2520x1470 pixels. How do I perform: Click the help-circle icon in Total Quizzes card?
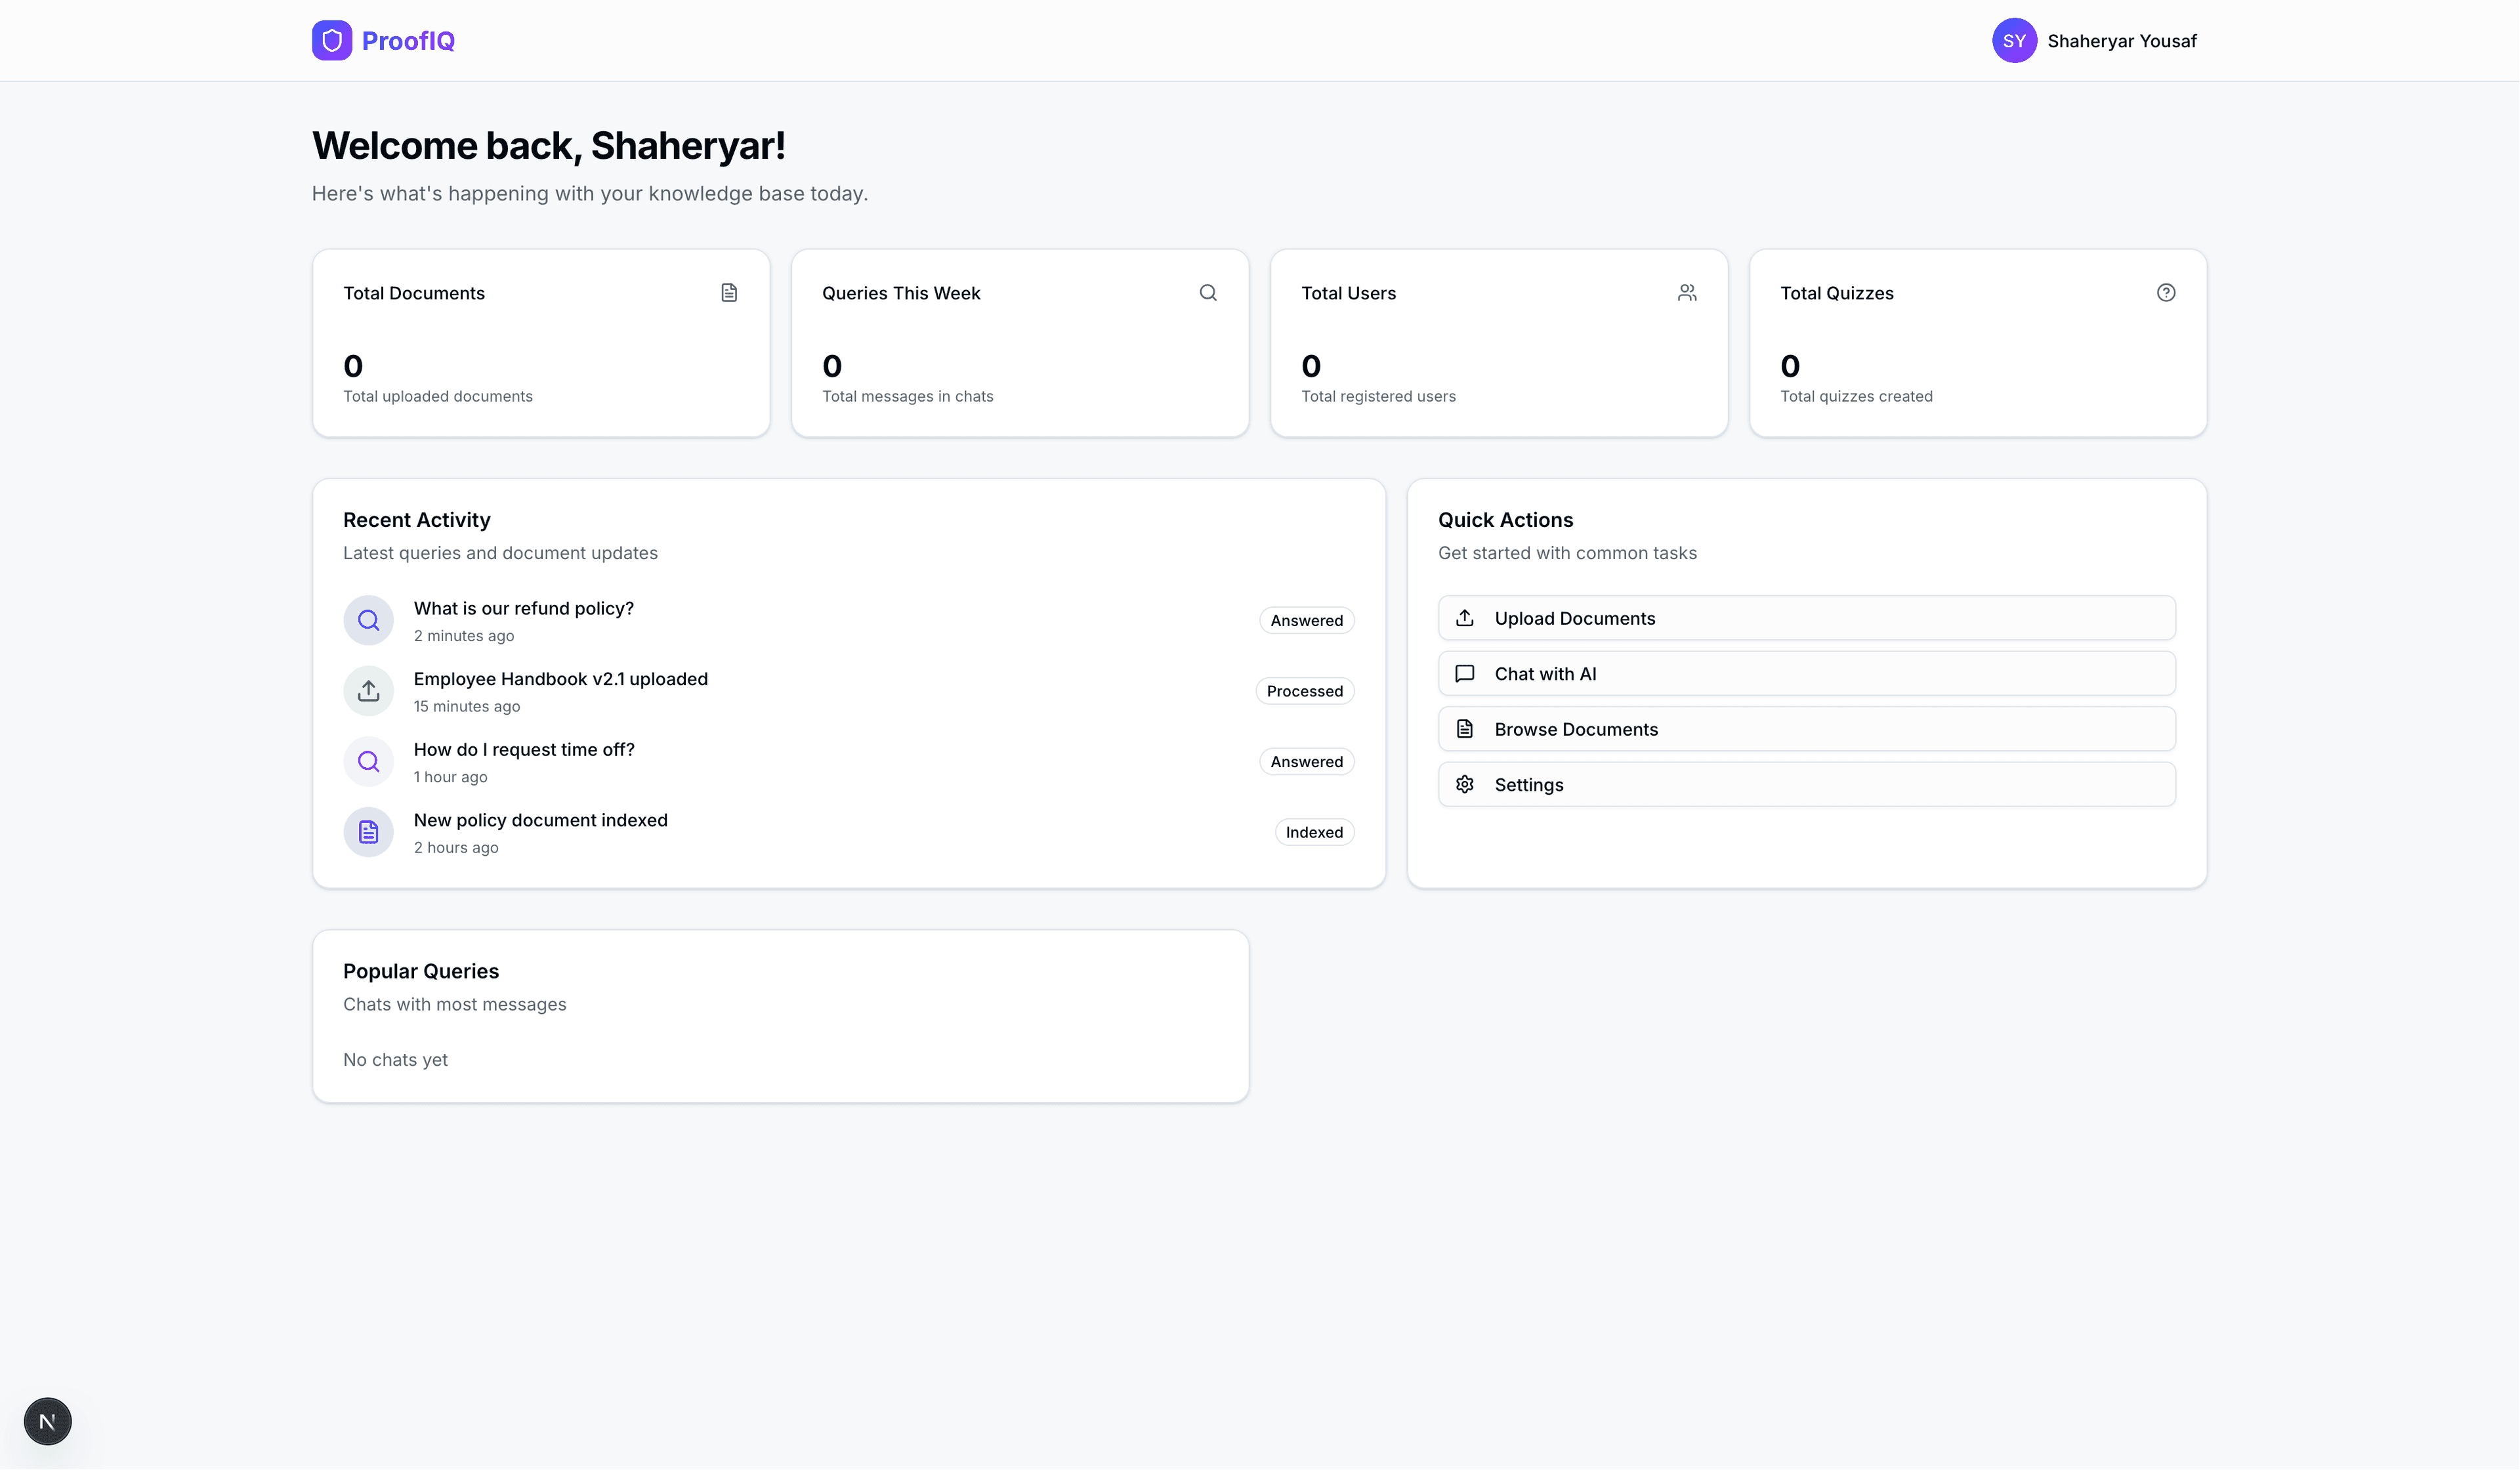point(2165,293)
